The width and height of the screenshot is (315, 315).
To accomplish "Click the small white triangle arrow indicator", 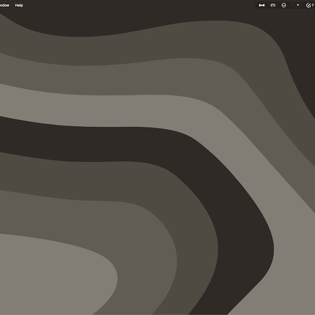I will click(298, 5).
